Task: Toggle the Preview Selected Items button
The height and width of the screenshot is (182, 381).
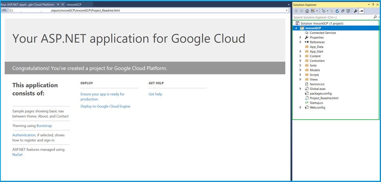Action: click(361, 11)
